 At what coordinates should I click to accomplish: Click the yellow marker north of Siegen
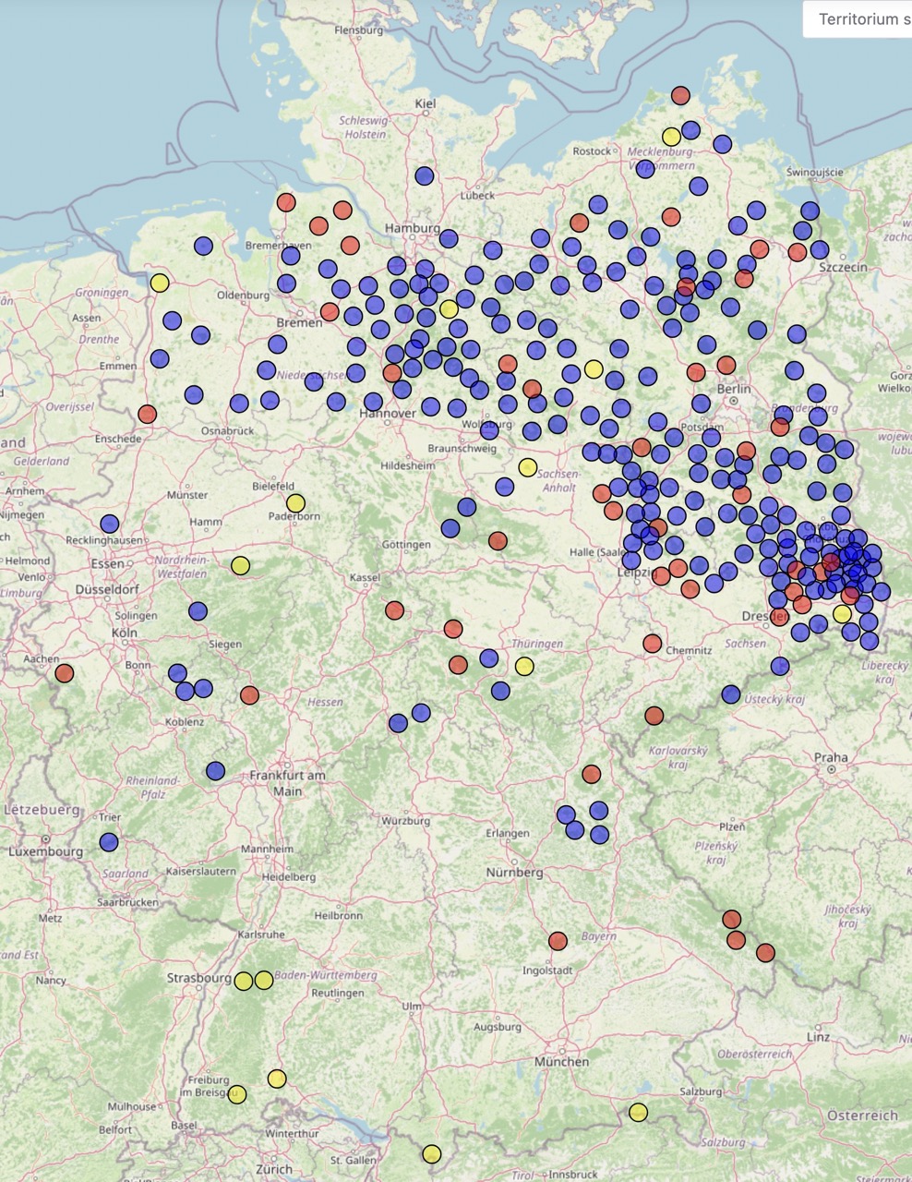[x=240, y=565]
